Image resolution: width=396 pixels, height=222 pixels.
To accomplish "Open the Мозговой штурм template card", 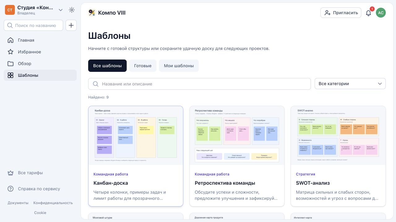I will click(136, 216).
